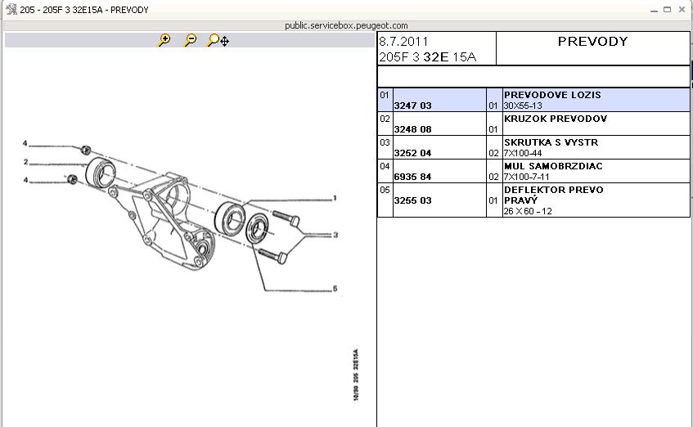Click the PREVODY header cell
The height and width of the screenshot is (427, 693).
[x=592, y=42]
